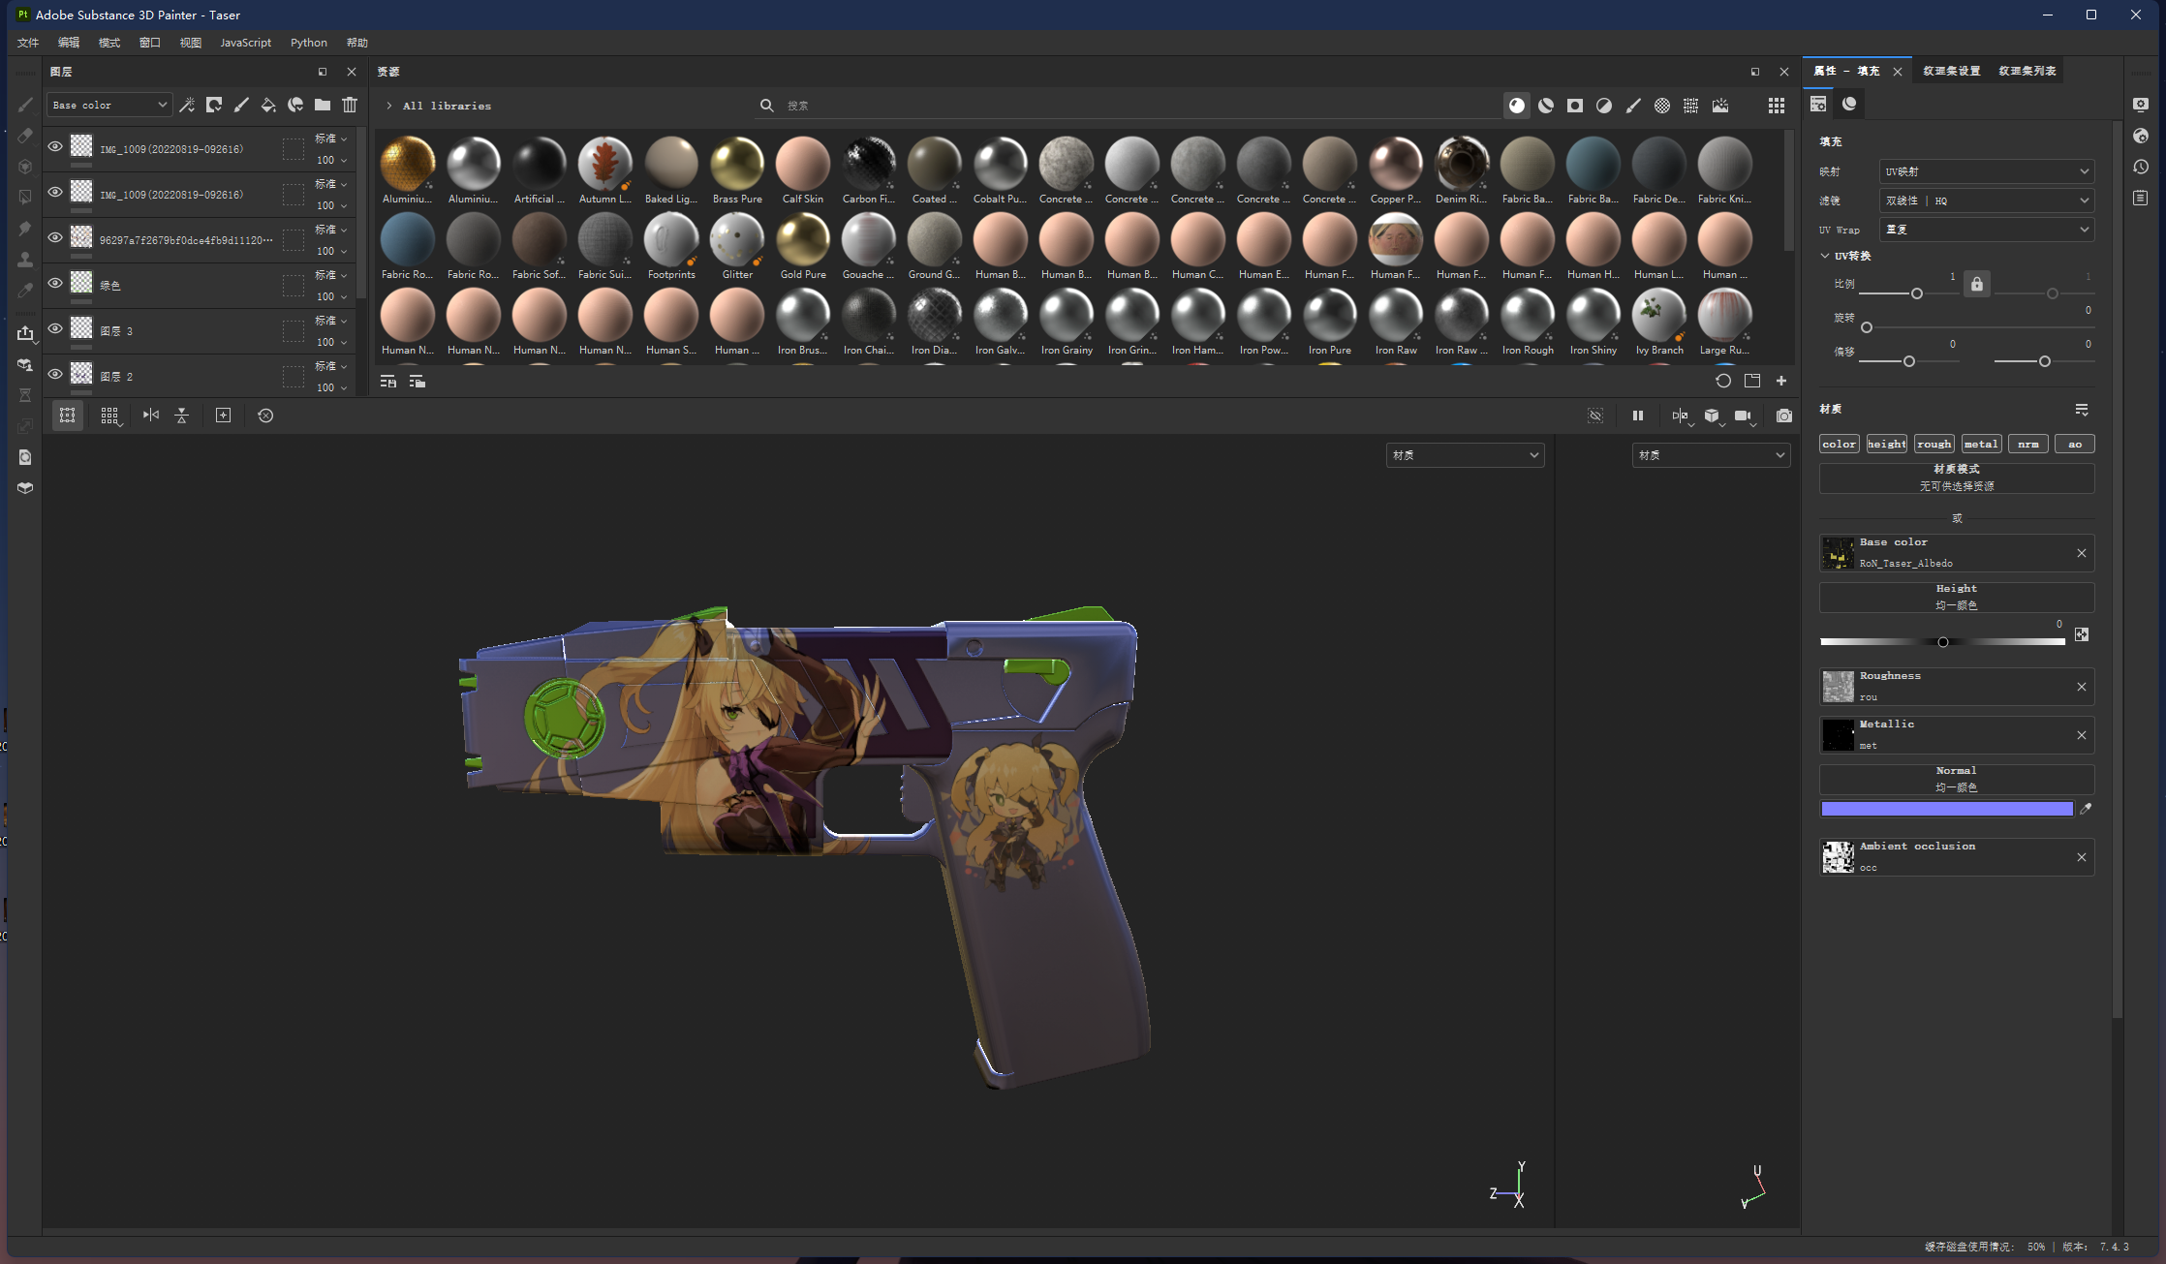The width and height of the screenshot is (2166, 1264).
Task: Remove the Roughness rou texture
Action: point(2082,687)
